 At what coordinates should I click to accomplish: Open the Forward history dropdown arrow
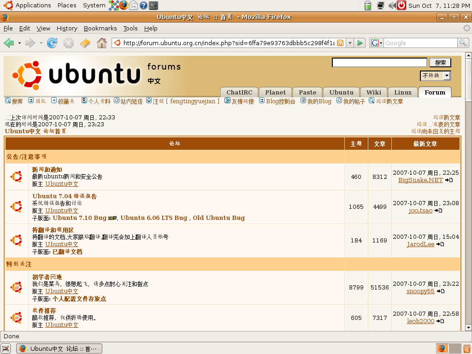(x=41, y=43)
